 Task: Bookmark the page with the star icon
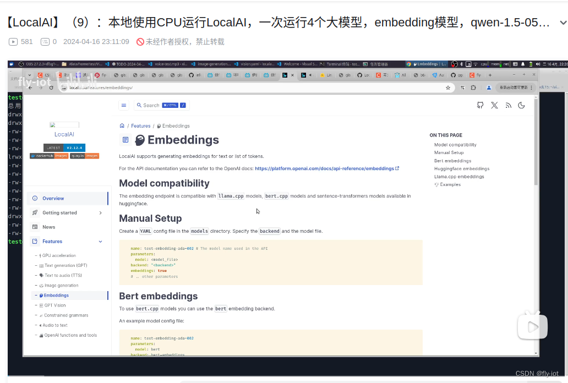[448, 87]
